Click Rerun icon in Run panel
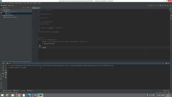 pos(3,66)
